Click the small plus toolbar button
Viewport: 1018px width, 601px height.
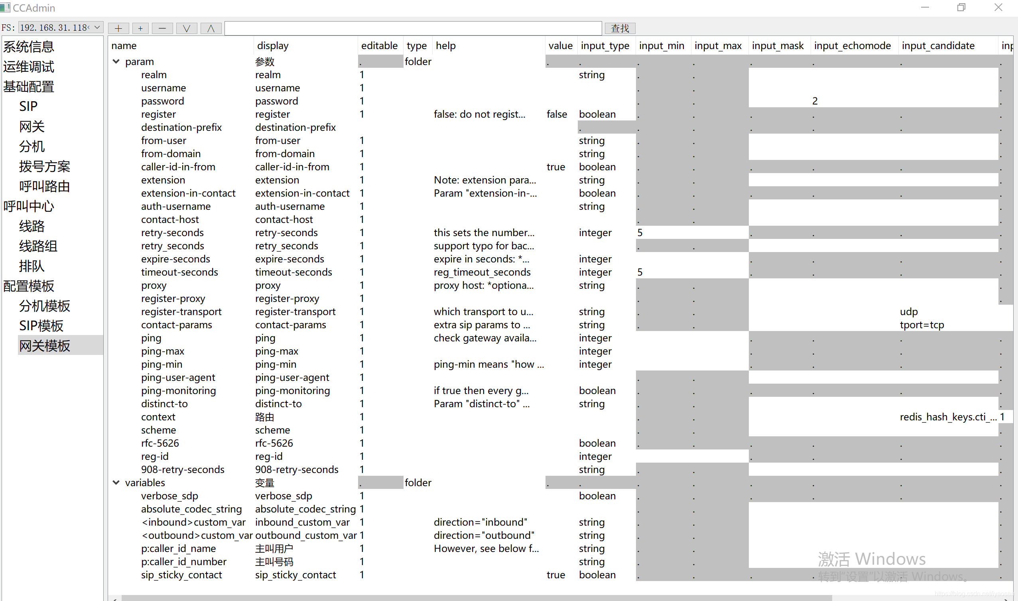coord(140,28)
